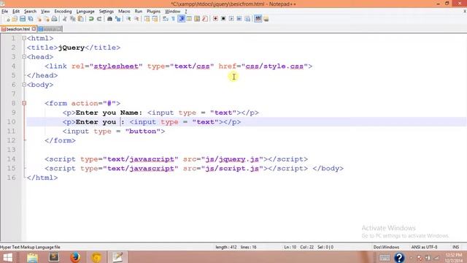Click the Close document toolbar icon
The image size is (467, 263).
[x=39, y=19]
